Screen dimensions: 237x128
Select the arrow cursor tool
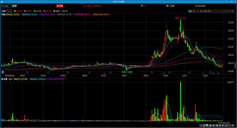(x=213, y=125)
